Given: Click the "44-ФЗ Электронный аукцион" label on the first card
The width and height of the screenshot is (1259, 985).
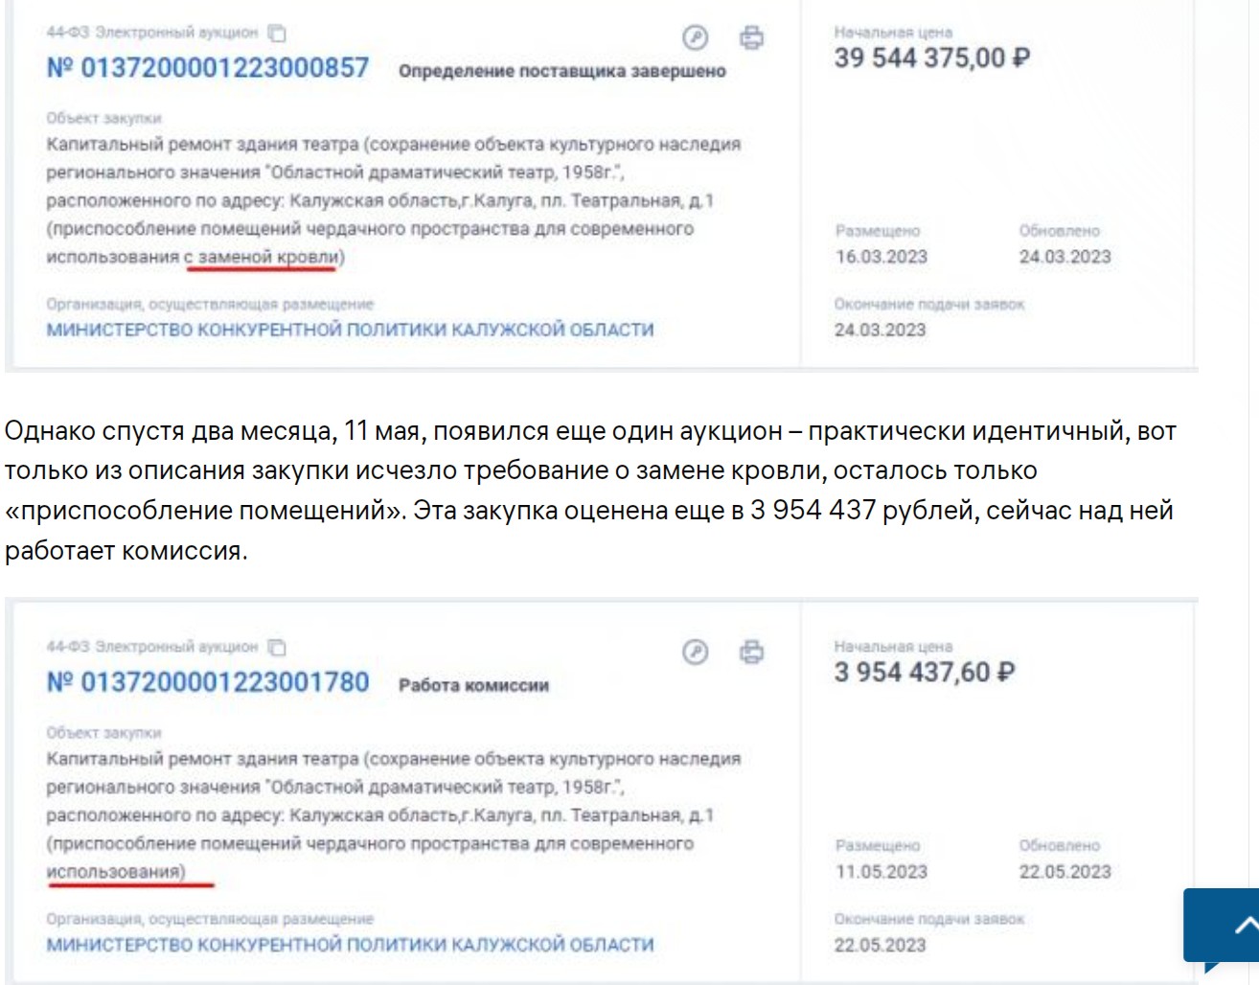Looking at the screenshot, I should coord(152,33).
